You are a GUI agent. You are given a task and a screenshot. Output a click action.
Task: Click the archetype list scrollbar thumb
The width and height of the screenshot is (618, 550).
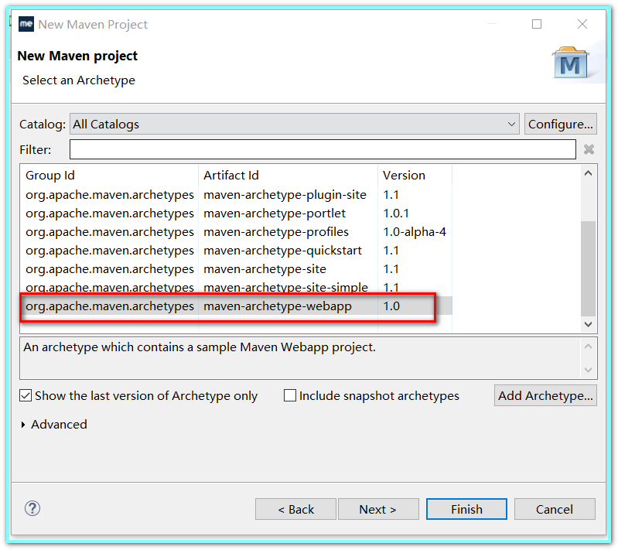click(x=588, y=268)
